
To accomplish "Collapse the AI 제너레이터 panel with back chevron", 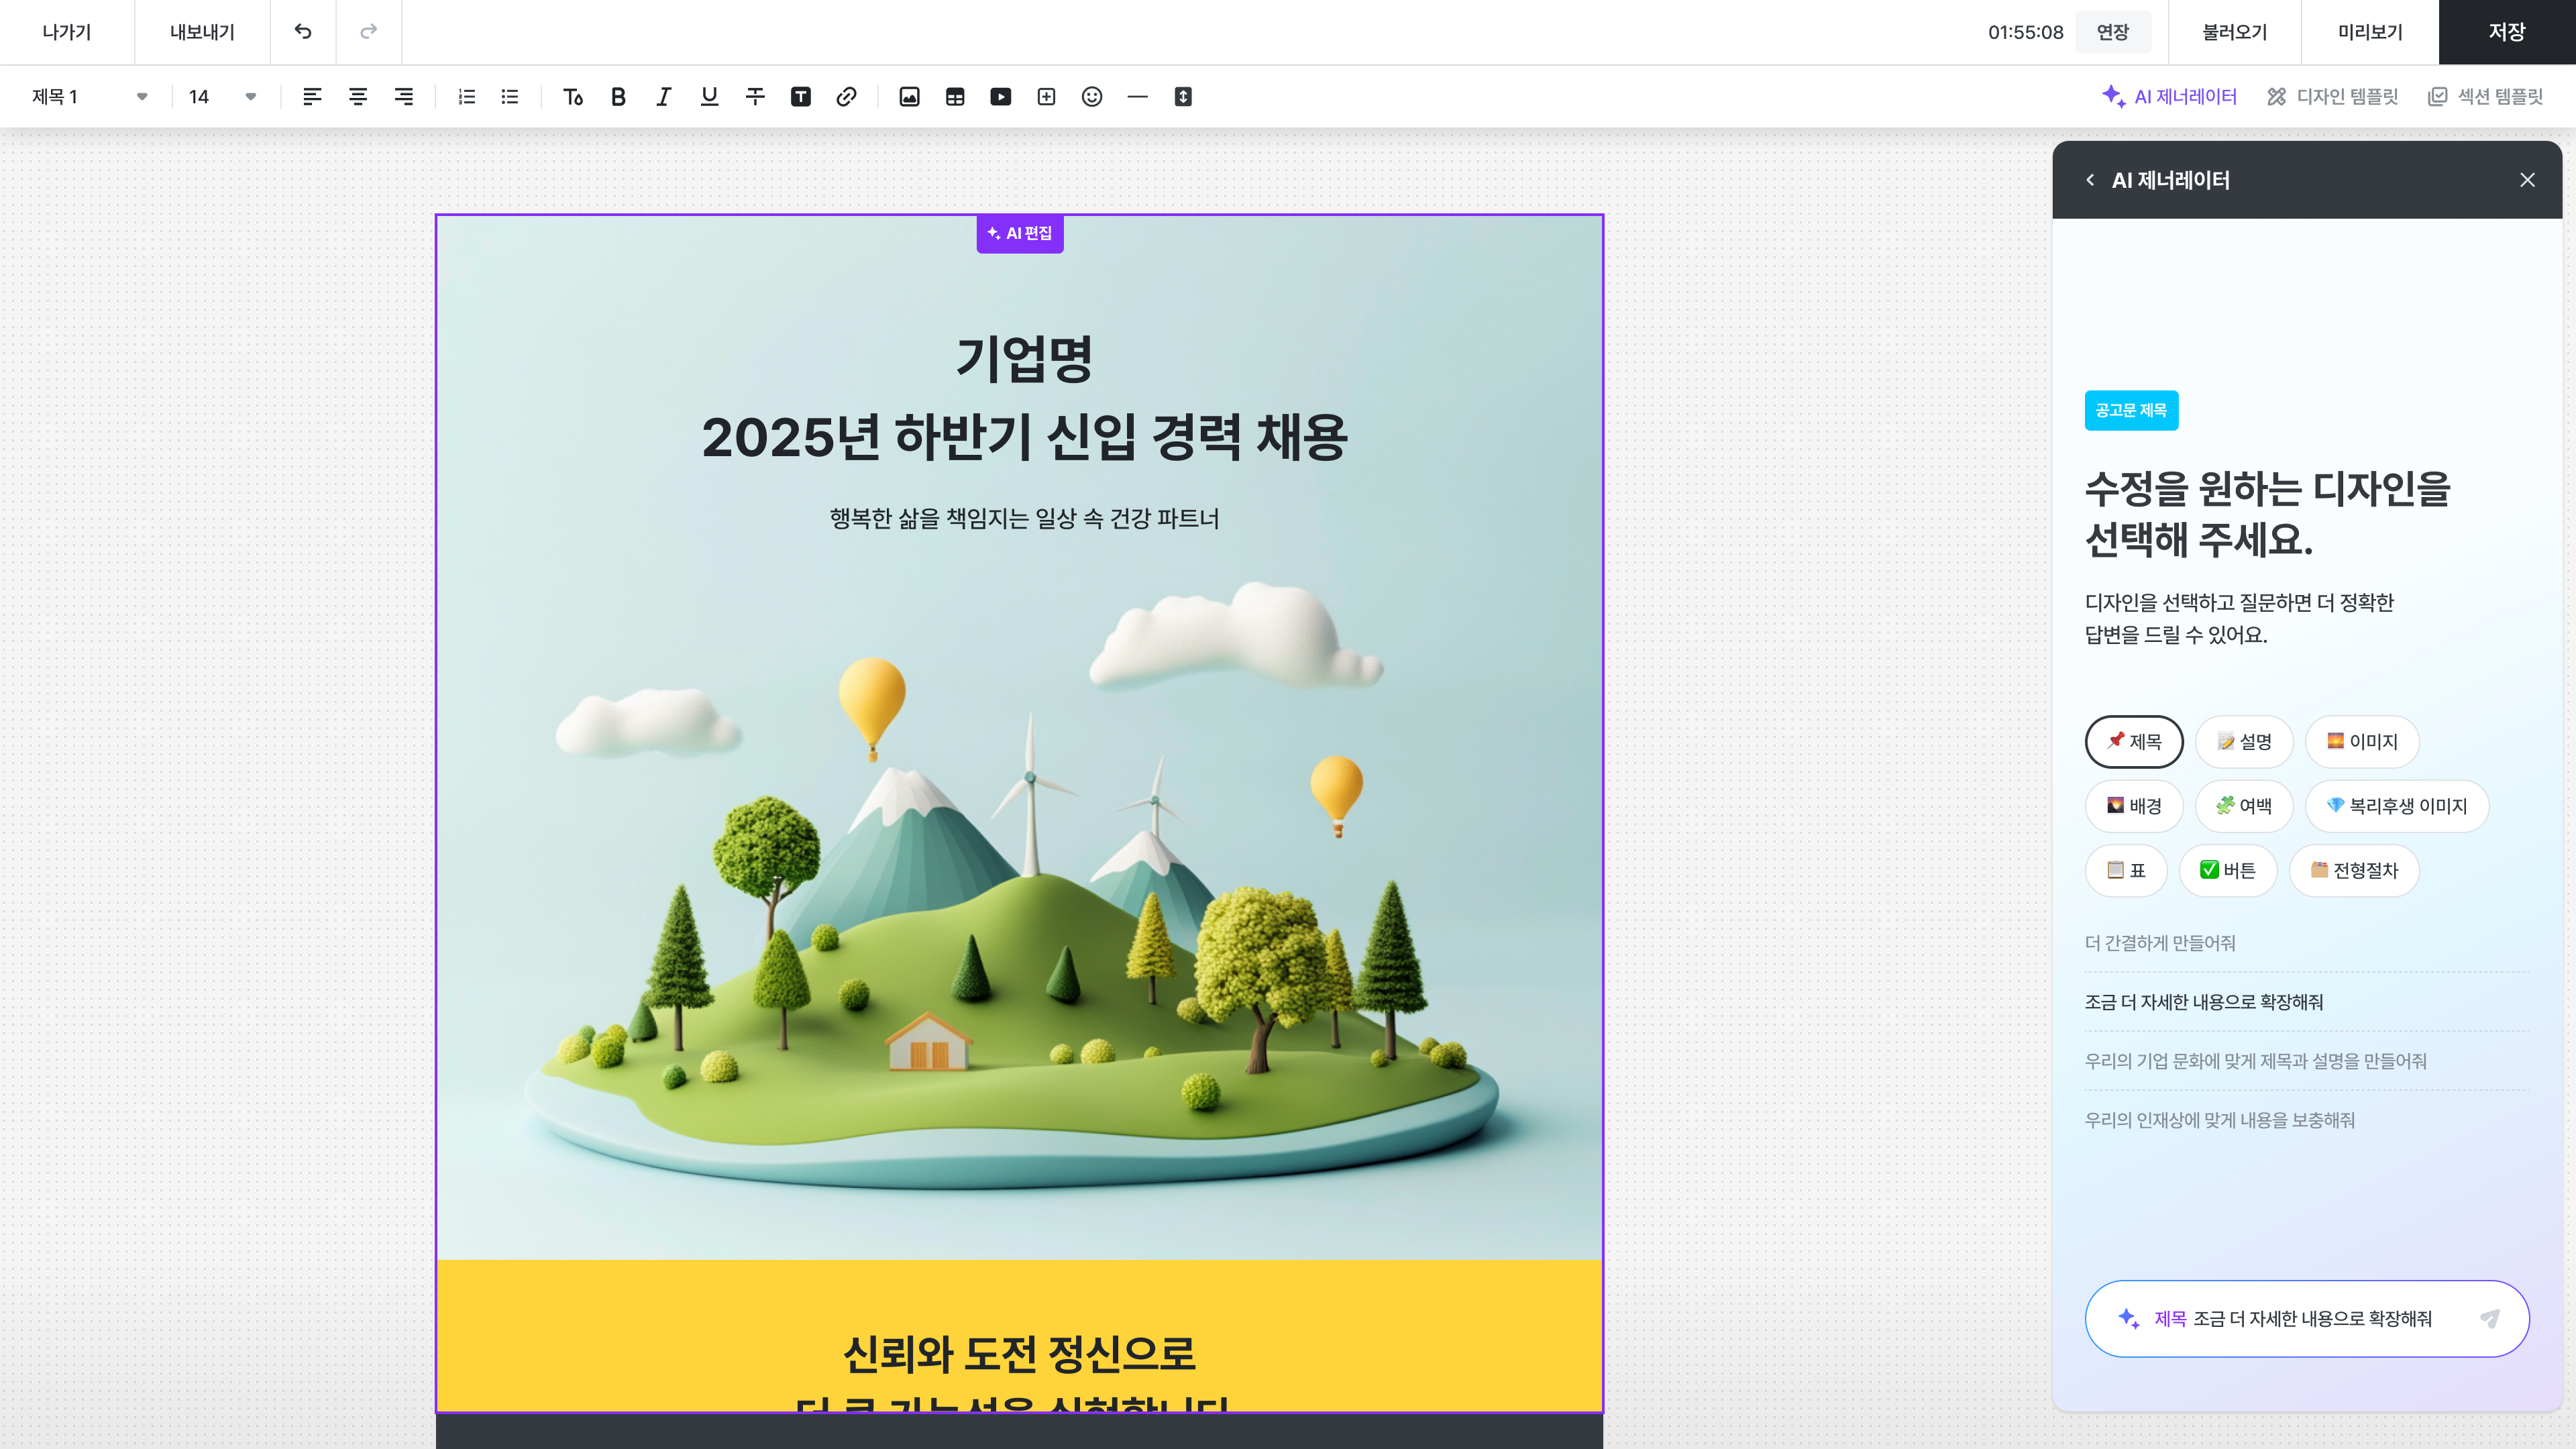I will (2089, 180).
